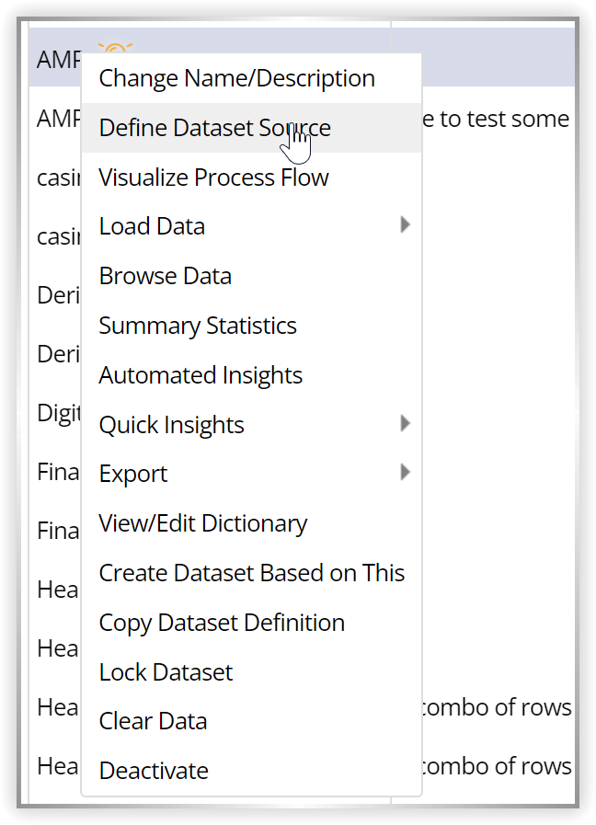
Task: Expand the Load Data submenu arrow
Action: (407, 226)
